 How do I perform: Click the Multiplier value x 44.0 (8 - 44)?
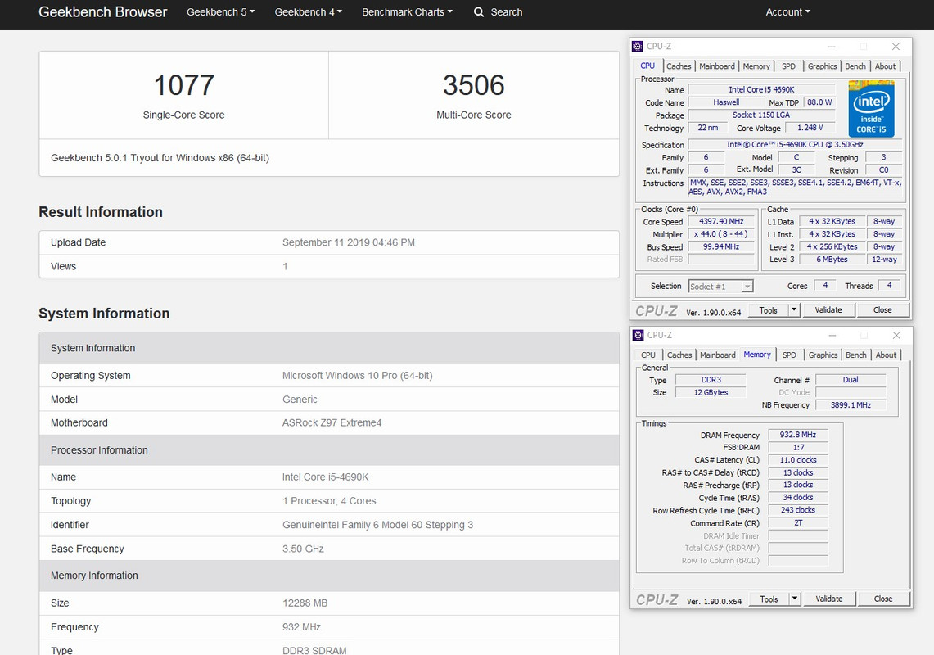tap(721, 234)
